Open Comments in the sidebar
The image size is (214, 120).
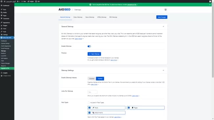(5, 18)
